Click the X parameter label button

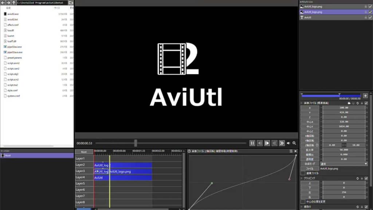pos(310,108)
